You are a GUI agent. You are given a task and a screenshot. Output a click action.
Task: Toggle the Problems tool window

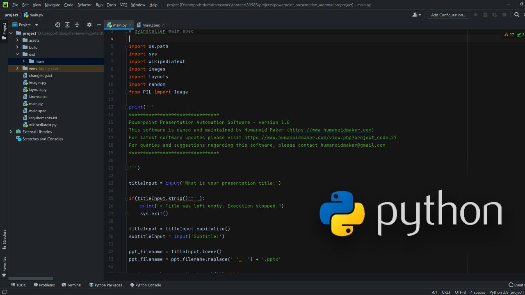click(x=44, y=285)
